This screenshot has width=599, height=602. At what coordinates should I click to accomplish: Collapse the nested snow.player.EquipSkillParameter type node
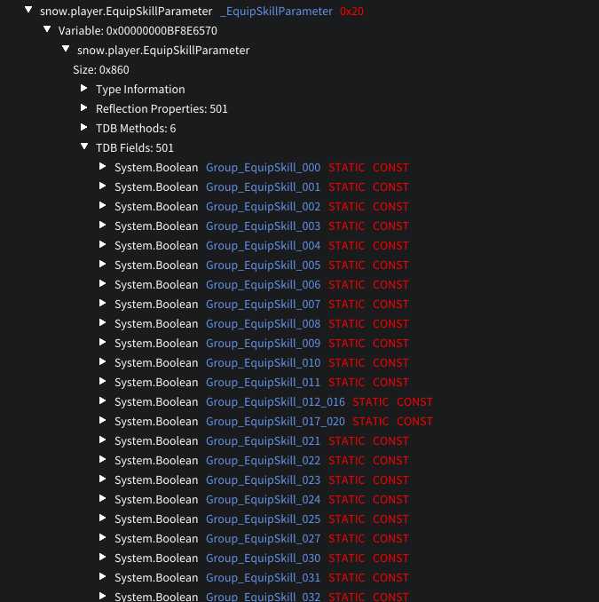point(67,49)
